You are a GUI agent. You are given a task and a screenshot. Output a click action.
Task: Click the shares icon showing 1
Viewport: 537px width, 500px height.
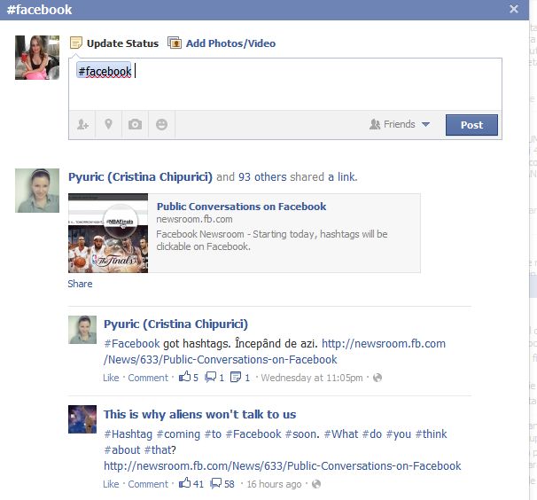(x=236, y=377)
